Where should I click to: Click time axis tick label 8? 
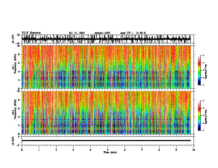point(159,150)
